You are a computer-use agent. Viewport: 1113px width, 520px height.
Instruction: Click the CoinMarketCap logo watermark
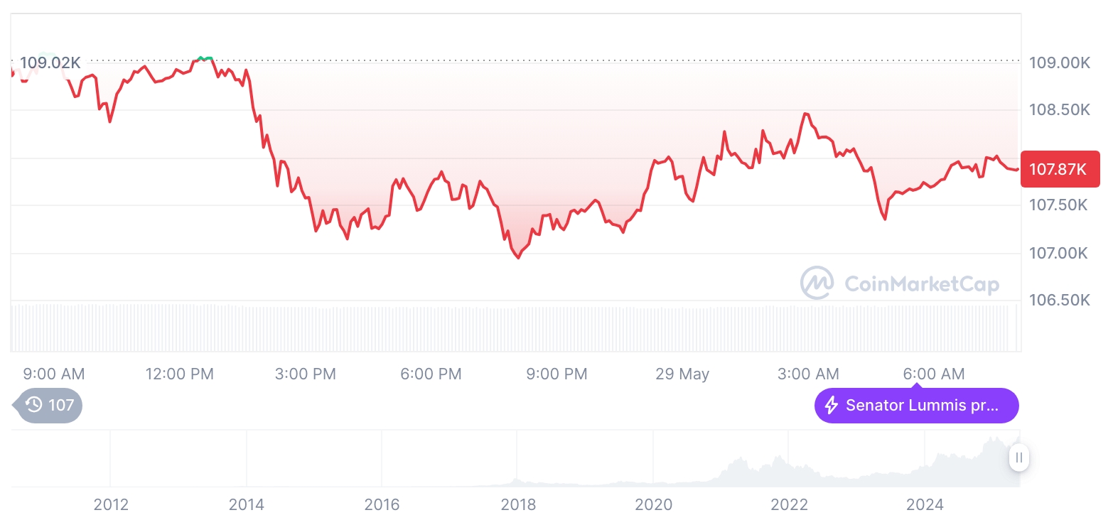900,283
